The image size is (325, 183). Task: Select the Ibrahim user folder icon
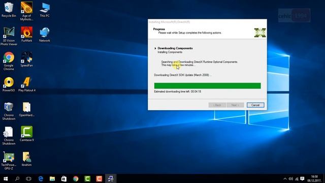pyautogui.click(x=26, y=159)
